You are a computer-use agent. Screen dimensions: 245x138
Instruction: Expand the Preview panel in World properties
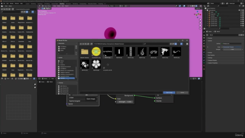210,38
